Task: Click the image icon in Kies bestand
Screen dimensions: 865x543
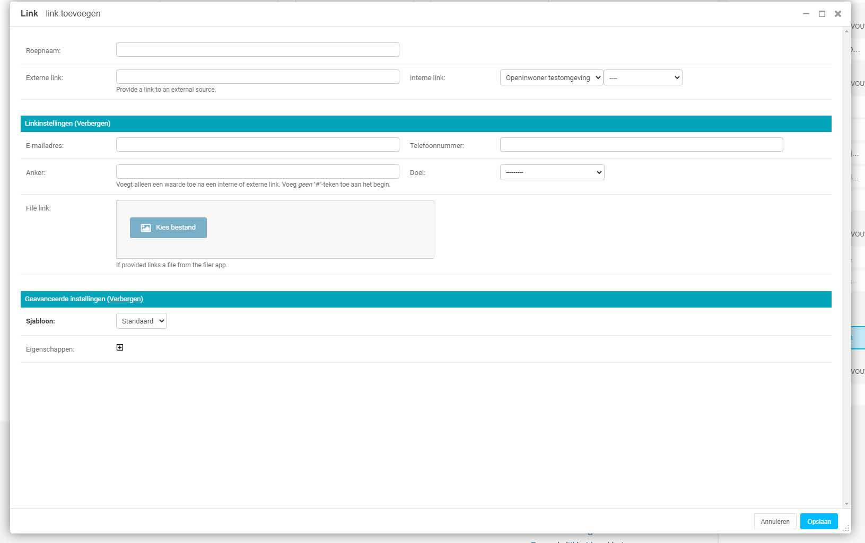Action: pos(145,227)
